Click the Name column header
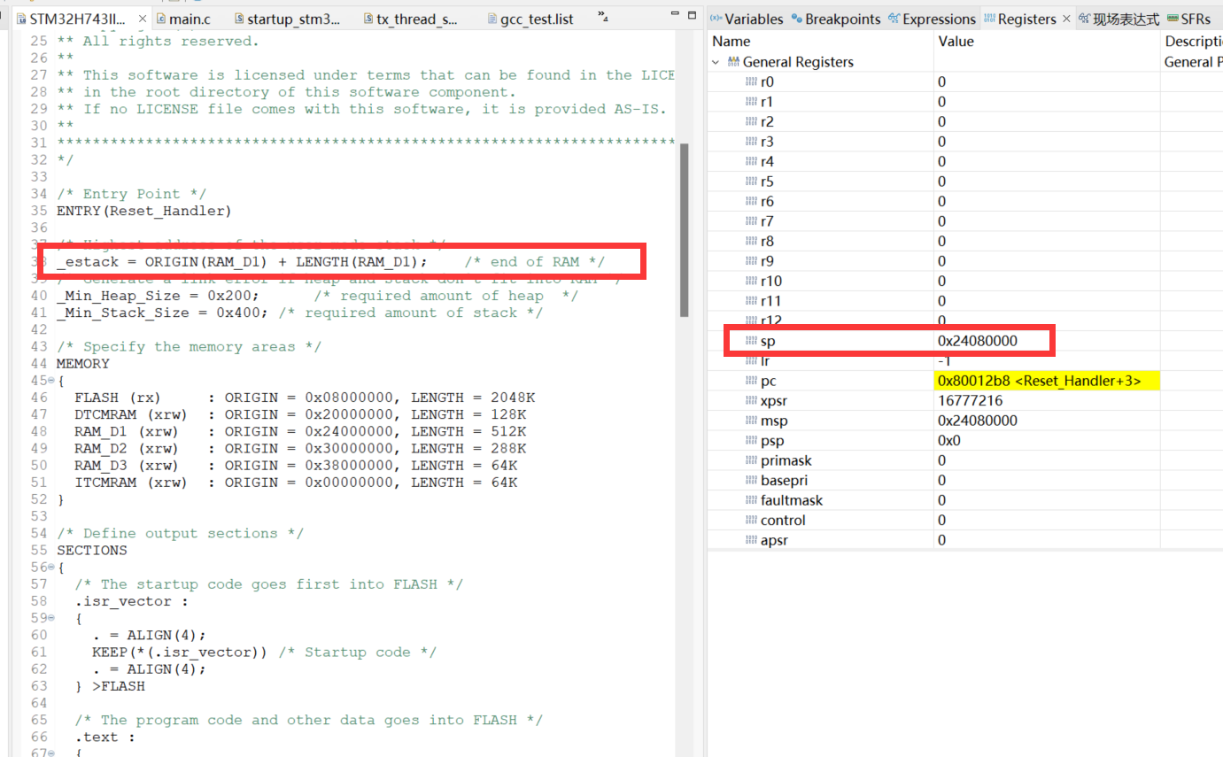Screen dimensions: 1223x757 (821, 41)
